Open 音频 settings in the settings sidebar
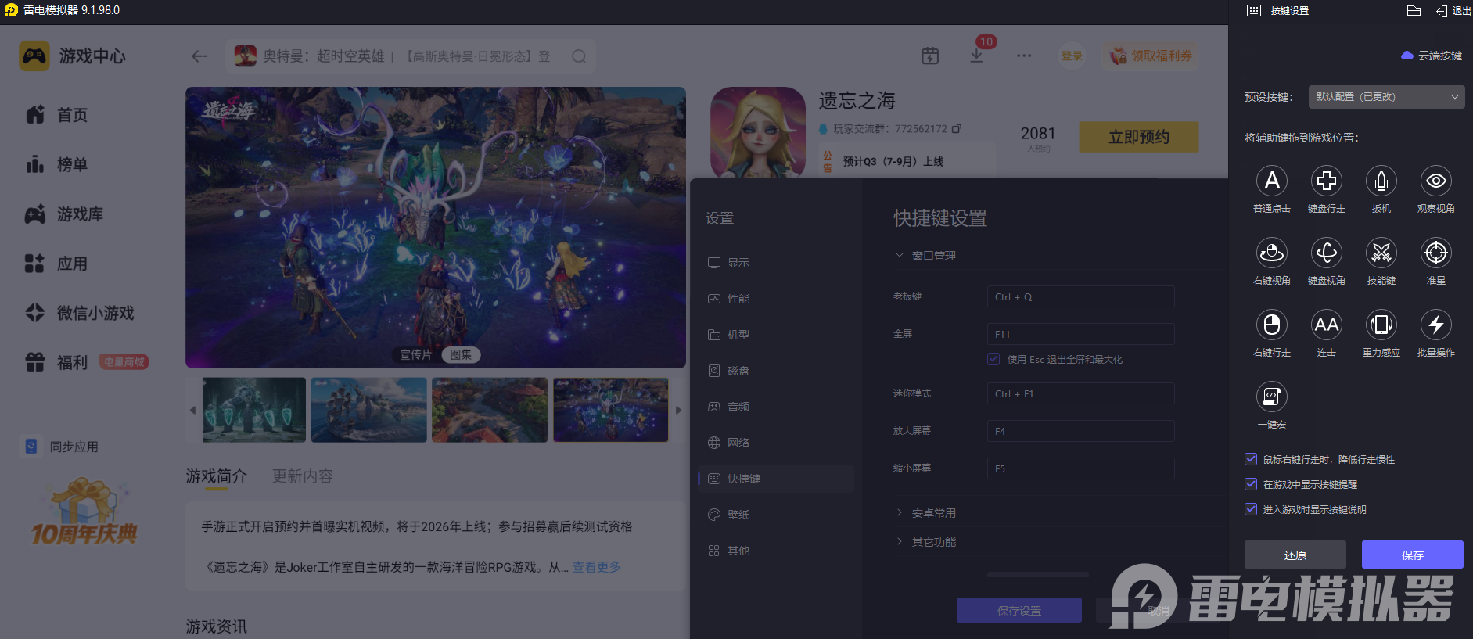This screenshot has width=1473, height=639. tap(775, 407)
